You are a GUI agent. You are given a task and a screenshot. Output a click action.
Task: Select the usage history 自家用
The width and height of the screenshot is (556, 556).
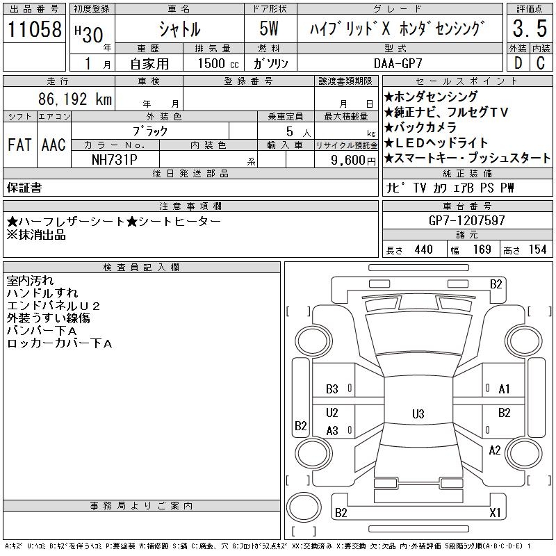click(149, 64)
